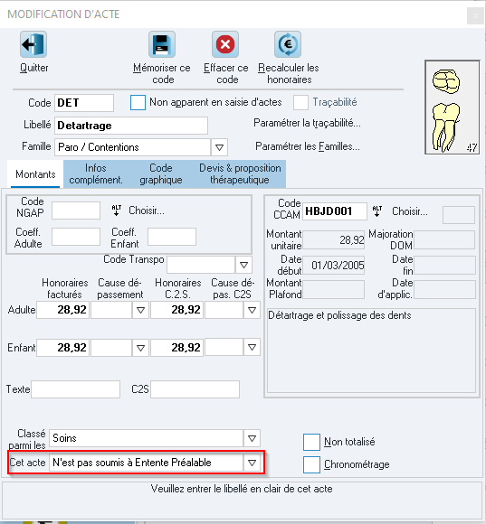This screenshot has height=524, width=486.
Task: Click the ALT arrow icon next to Code NGAP
Action: (x=117, y=211)
